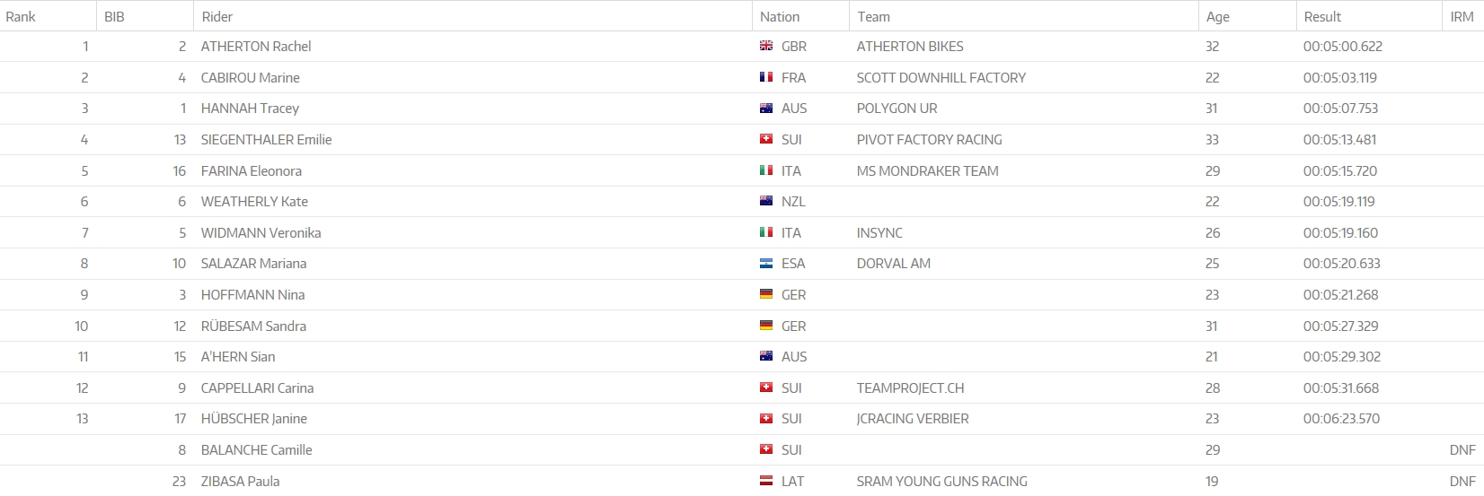Screen dimensions: 1484x496
Task: Click Emilie Siegenthaler's Swiss flag icon
Action: [x=766, y=140]
